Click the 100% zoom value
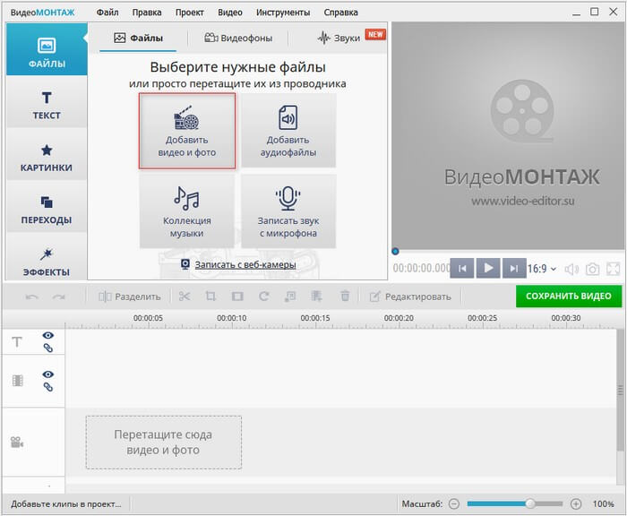The height and width of the screenshot is (516, 627). pyautogui.click(x=603, y=504)
